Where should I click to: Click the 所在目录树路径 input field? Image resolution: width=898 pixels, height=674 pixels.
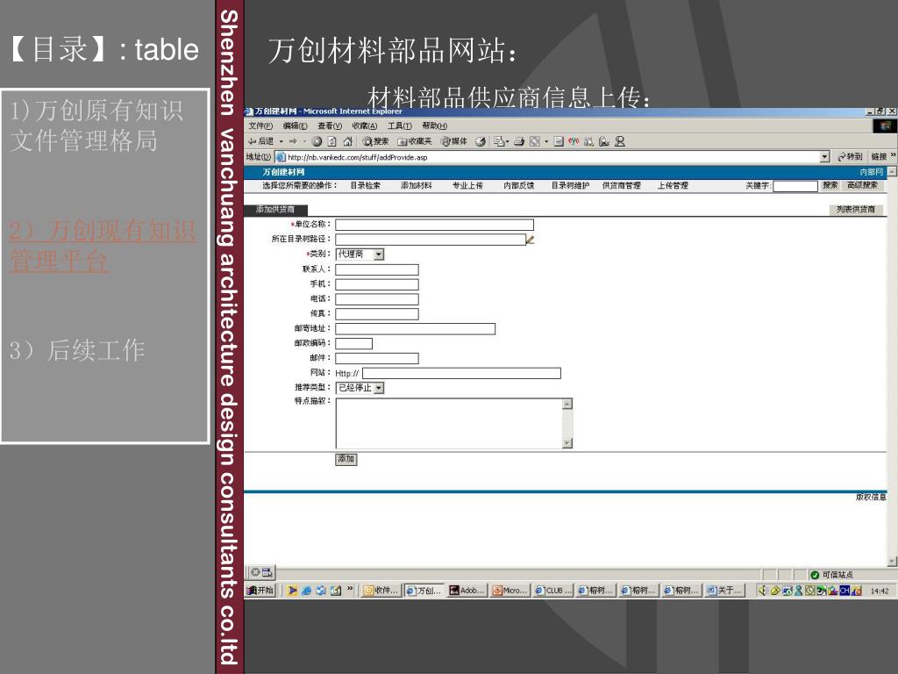(x=430, y=240)
